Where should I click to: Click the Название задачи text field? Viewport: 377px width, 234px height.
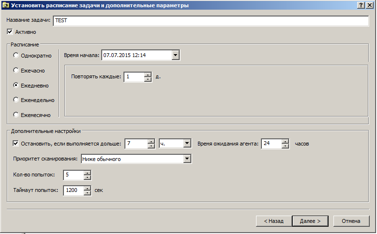click(211, 21)
